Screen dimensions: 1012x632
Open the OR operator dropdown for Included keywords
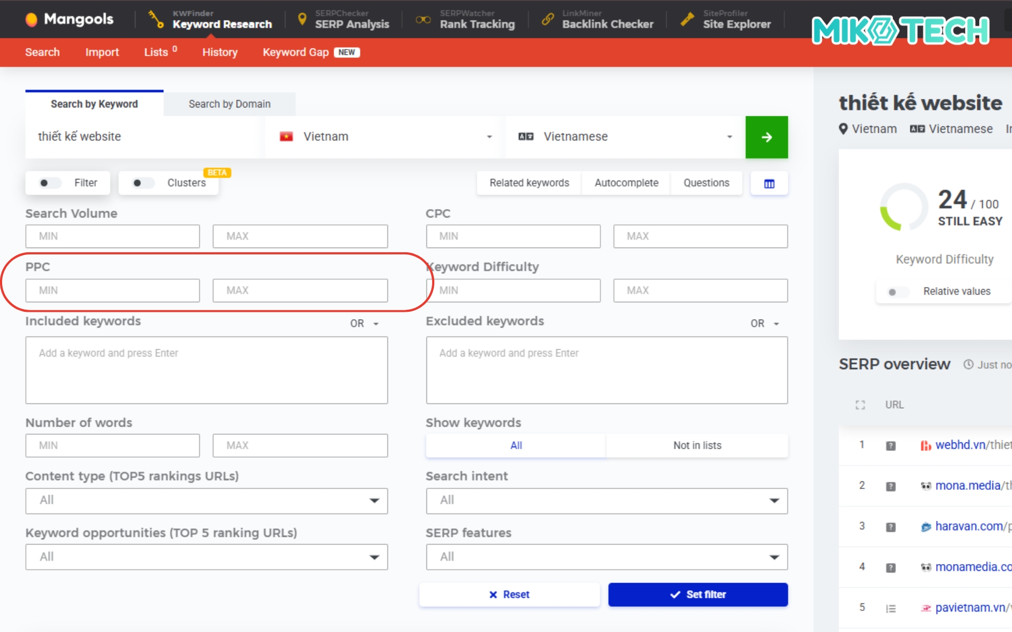click(x=364, y=323)
